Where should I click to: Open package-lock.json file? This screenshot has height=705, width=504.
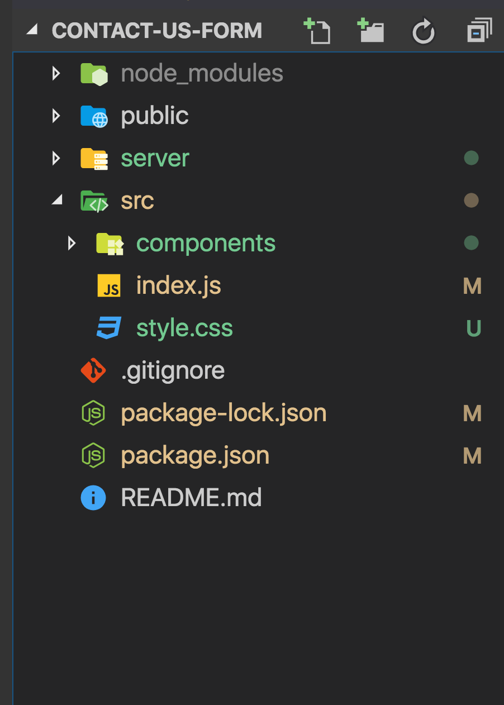224,413
